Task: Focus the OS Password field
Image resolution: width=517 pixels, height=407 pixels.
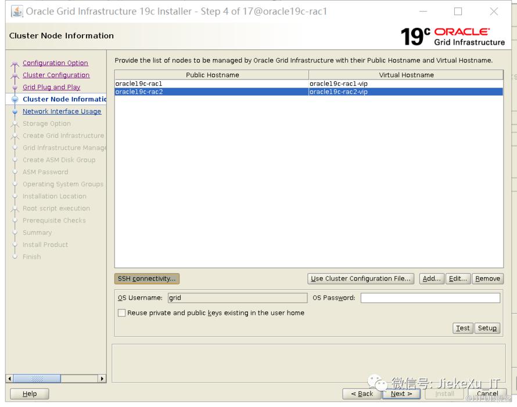Action: click(430, 298)
